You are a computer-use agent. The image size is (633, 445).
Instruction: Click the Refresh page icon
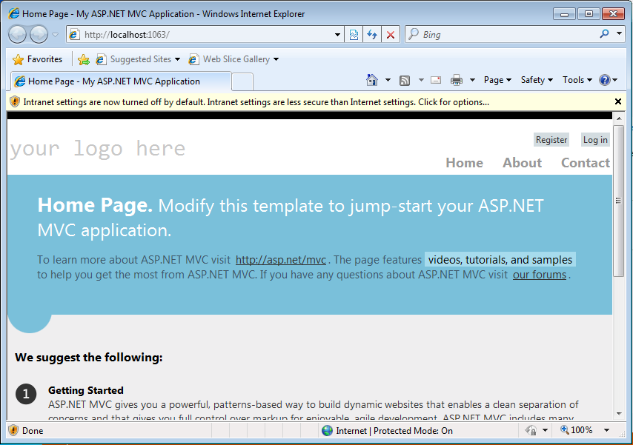pyautogui.click(x=372, y=35)
